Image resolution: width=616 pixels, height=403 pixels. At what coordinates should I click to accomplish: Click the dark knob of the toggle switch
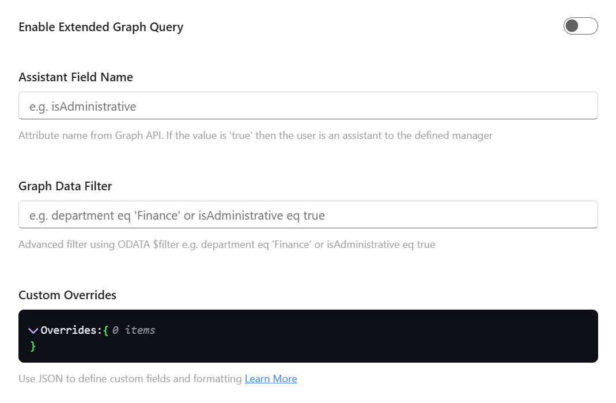click(572, 26)
